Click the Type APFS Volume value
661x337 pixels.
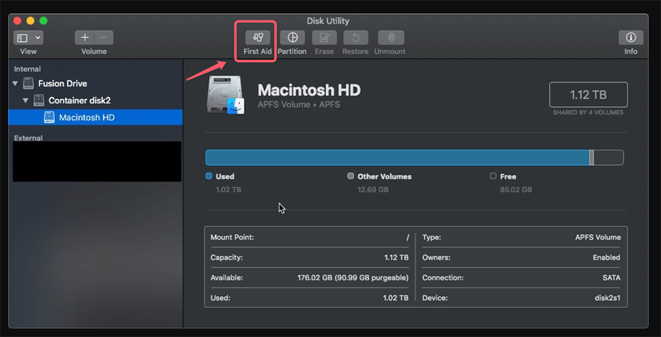(598, 237)
